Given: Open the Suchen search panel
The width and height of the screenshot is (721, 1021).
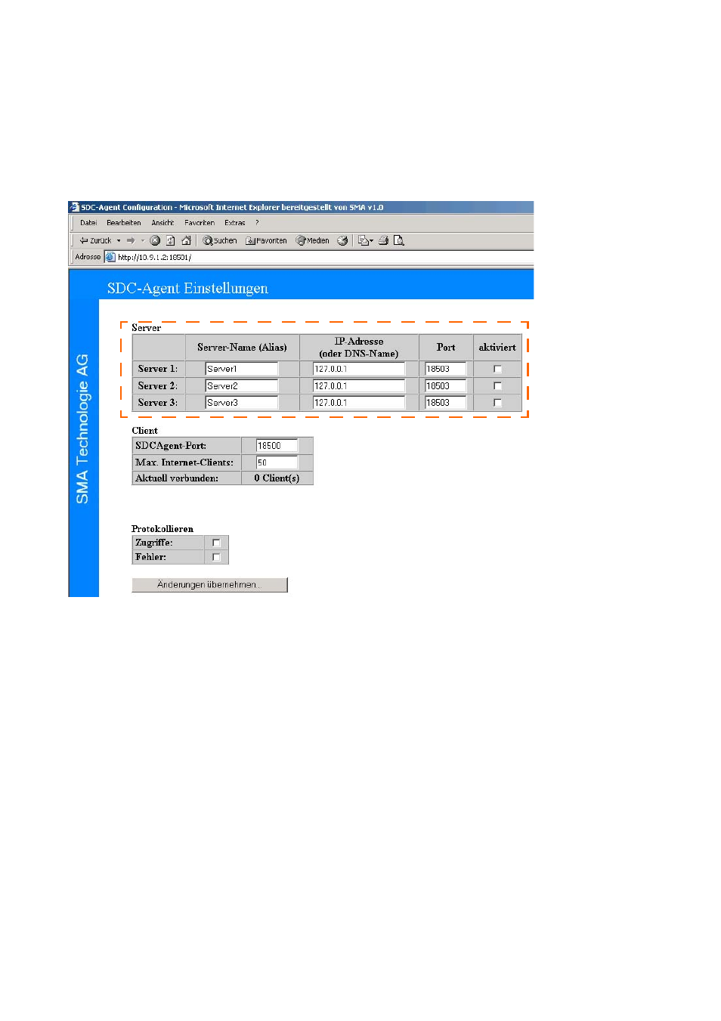Looking at the screenshot, I should [x=220, y=240].
